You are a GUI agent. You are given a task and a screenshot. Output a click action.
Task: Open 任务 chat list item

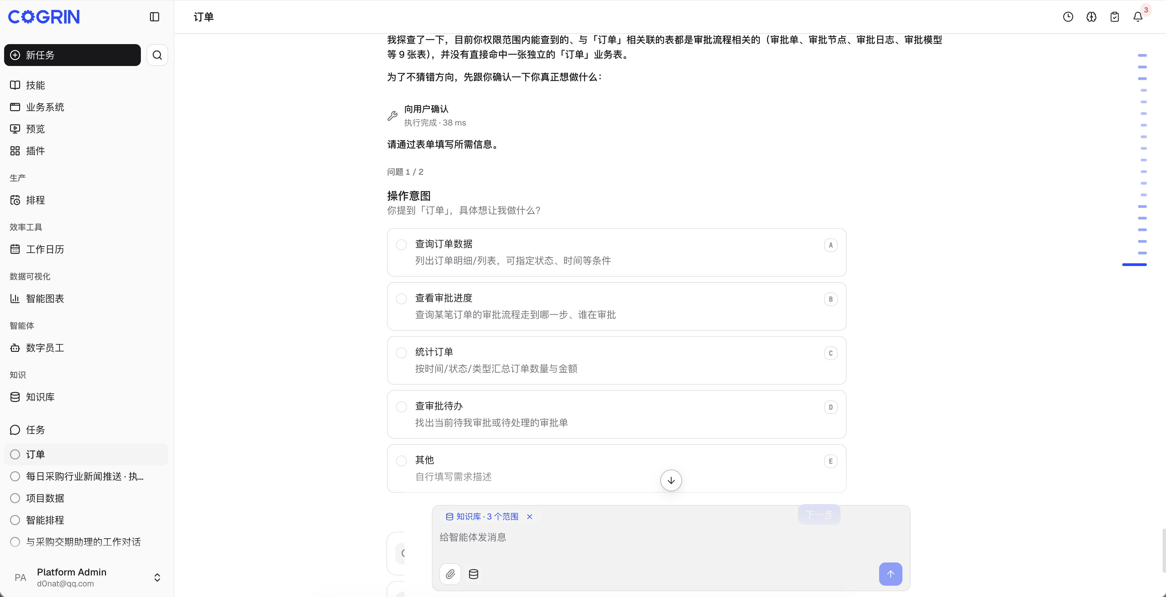point(86,430)
